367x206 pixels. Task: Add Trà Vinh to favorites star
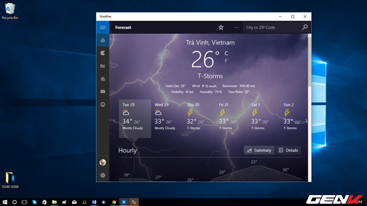(221, 27)
